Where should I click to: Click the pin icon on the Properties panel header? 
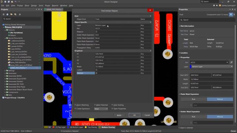pos(233,9)
